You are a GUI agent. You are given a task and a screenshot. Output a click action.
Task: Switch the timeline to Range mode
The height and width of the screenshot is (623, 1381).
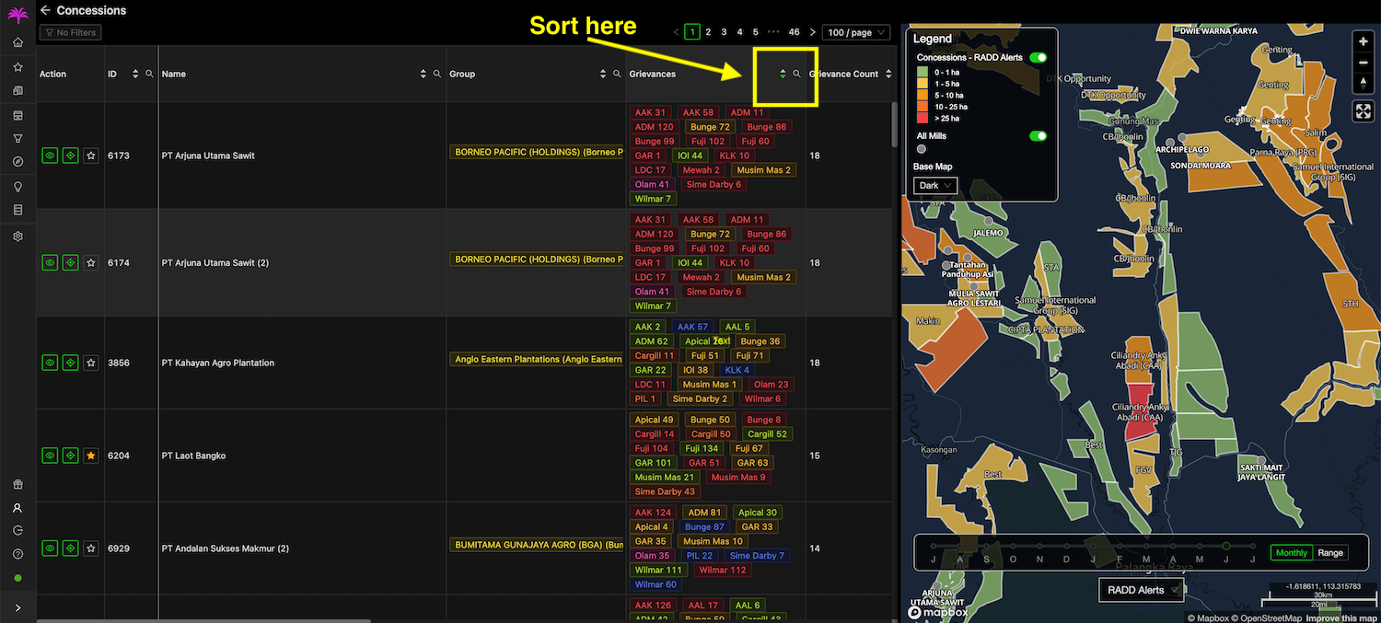pyautogui.click(x=1330, y=553)
